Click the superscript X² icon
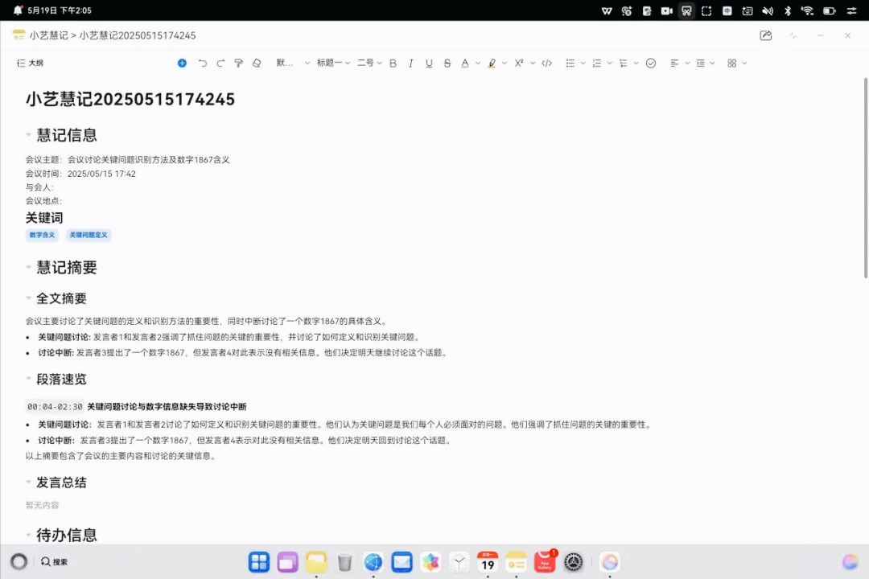The width and height of the screenshot is (869, 579). pos(519,63)
